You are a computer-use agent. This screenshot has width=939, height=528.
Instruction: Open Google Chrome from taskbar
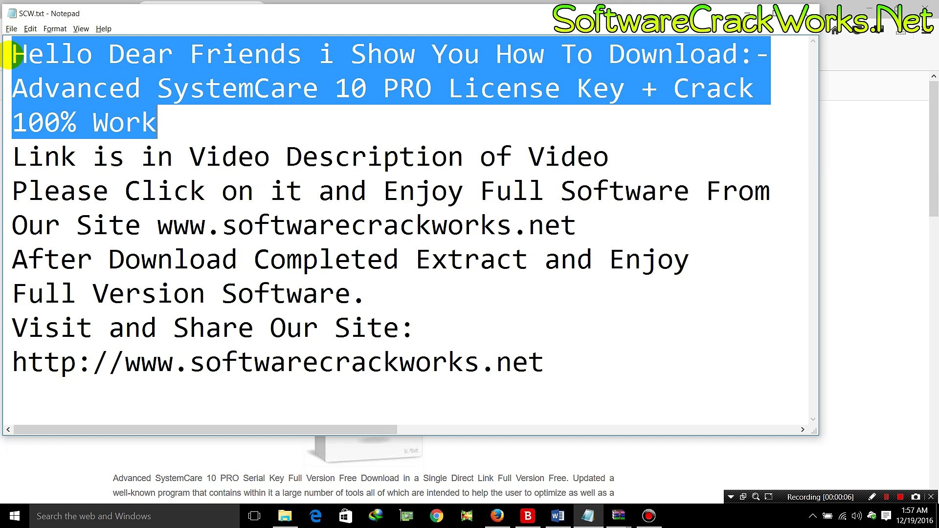[x=436, y=516]
